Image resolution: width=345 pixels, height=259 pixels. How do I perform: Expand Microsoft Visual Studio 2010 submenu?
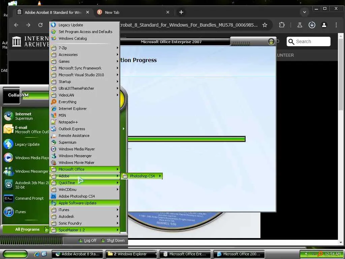pos(85,75)
